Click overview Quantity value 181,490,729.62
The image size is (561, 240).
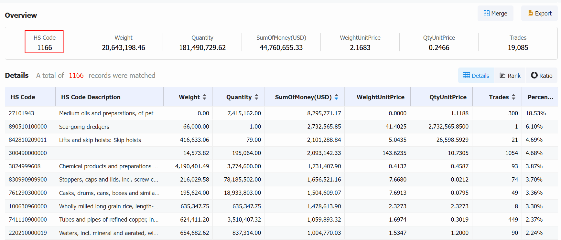pyautogui.click(x=202, y=48)
